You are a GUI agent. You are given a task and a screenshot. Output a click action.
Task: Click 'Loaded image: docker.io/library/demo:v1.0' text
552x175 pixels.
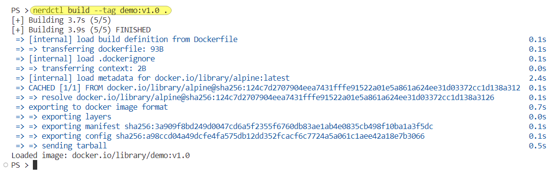click(101, 155)
